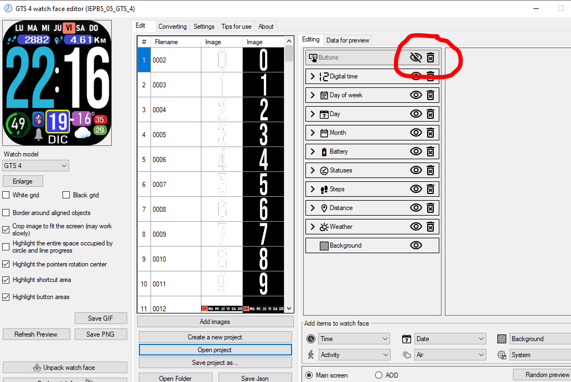Image resolution: width=571 pixels, height=382 pixels.
Task: Open the About tab
Action: (x=266, y=27)
